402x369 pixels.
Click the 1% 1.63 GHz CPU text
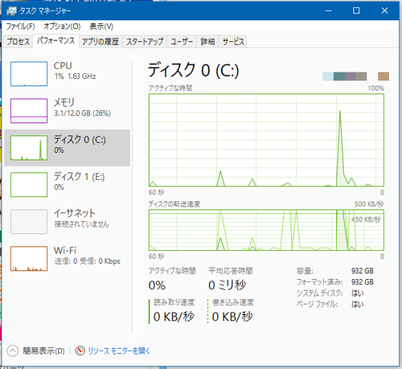tap(75, 76)
